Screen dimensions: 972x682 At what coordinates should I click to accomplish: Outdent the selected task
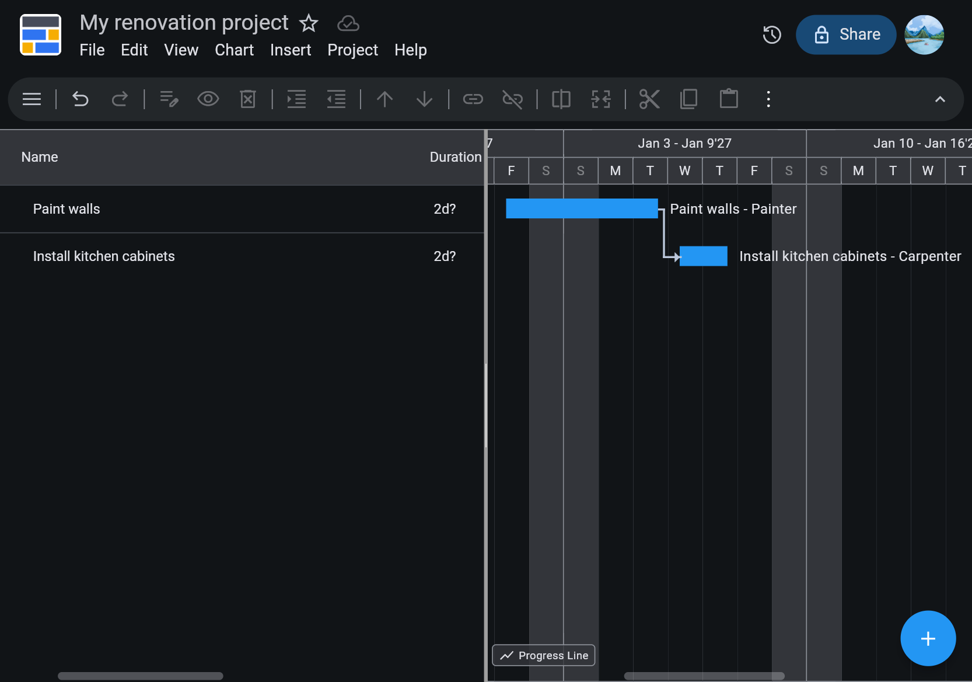click(x=336, y=99)
